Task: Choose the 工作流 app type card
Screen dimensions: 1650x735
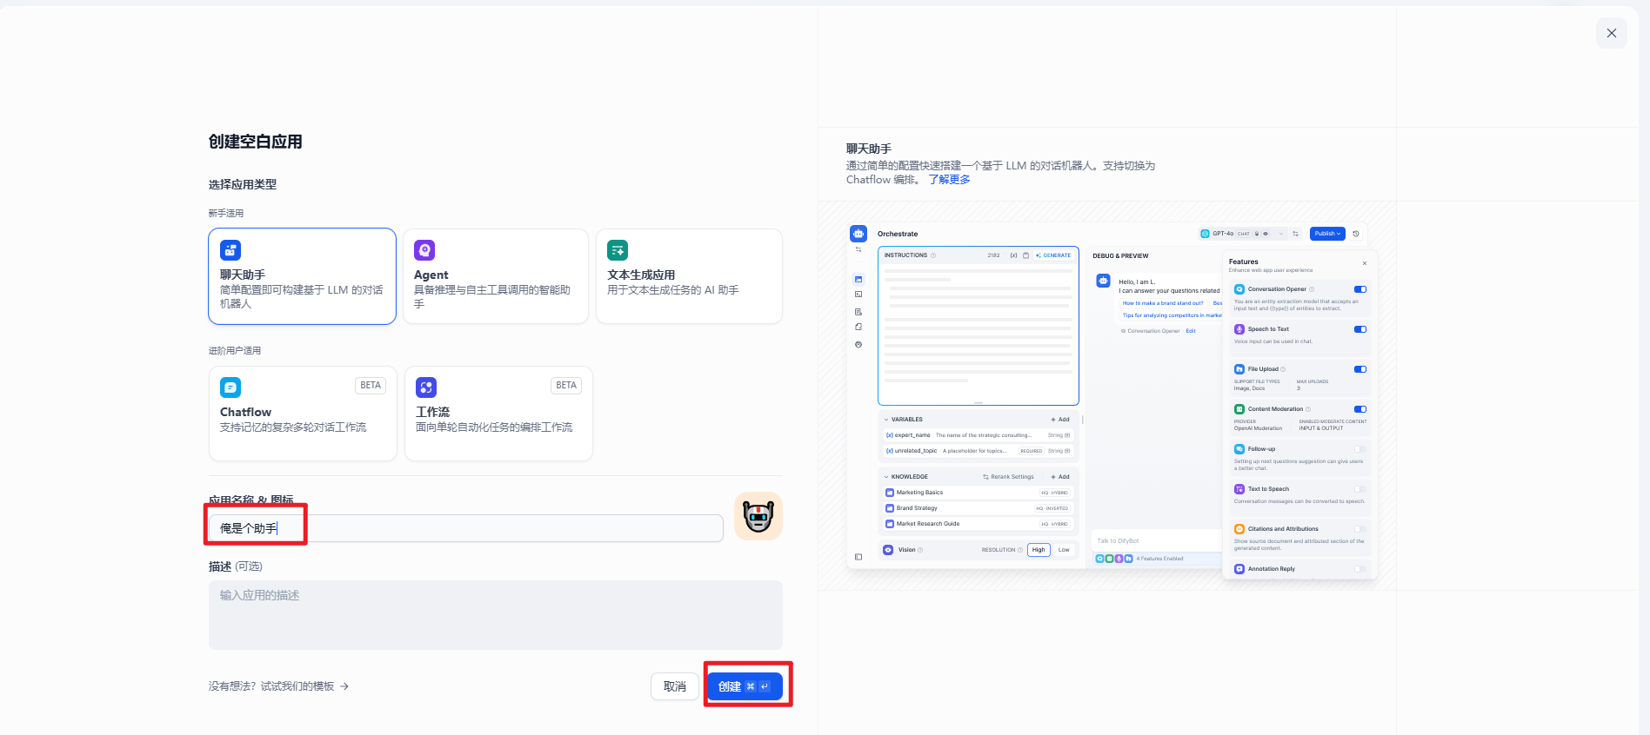Action: (498, 414)
